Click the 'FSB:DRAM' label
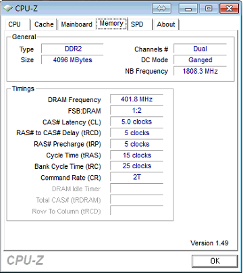 click(84, 111)
